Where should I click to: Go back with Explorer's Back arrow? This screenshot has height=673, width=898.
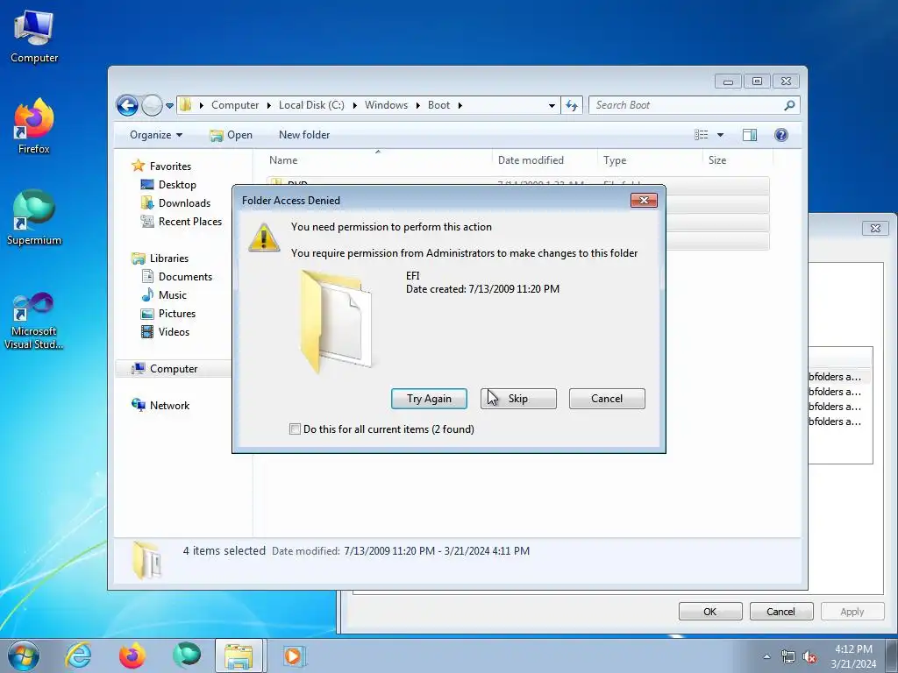[x=127, y=105]
